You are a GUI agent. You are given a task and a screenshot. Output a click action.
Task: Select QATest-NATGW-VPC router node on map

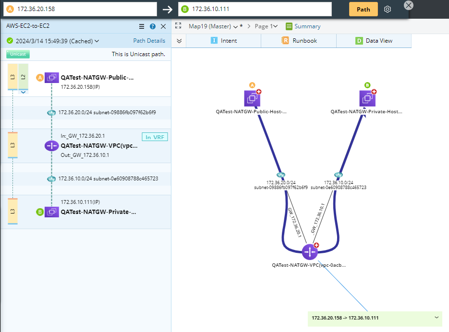(x=310, y=251)
